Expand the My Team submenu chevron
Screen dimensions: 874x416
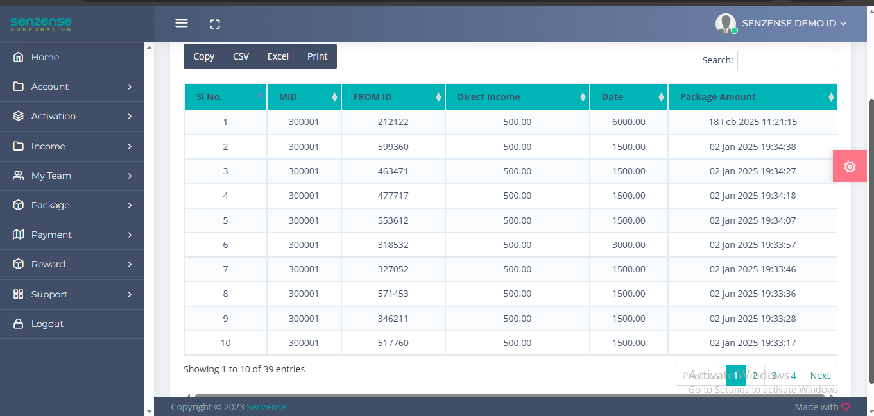pos(130,176)
